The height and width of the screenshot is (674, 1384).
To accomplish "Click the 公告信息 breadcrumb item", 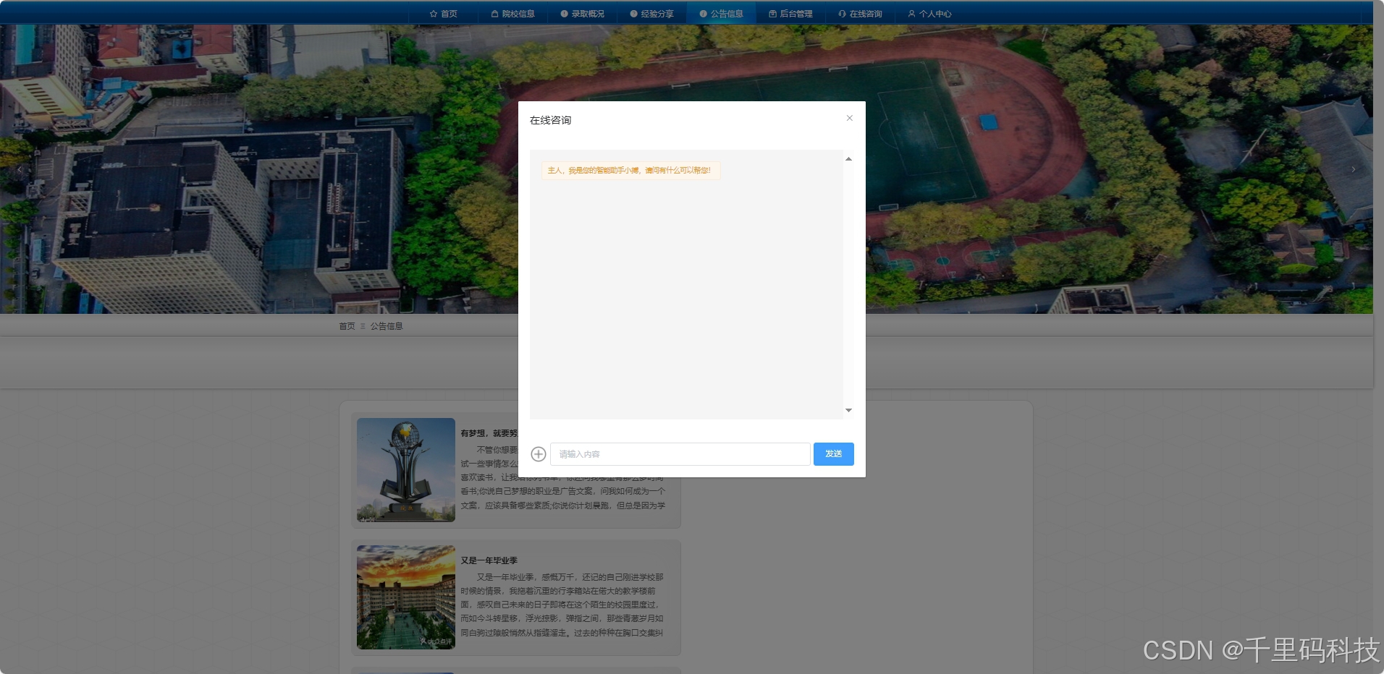I will [x=387, y=326].
